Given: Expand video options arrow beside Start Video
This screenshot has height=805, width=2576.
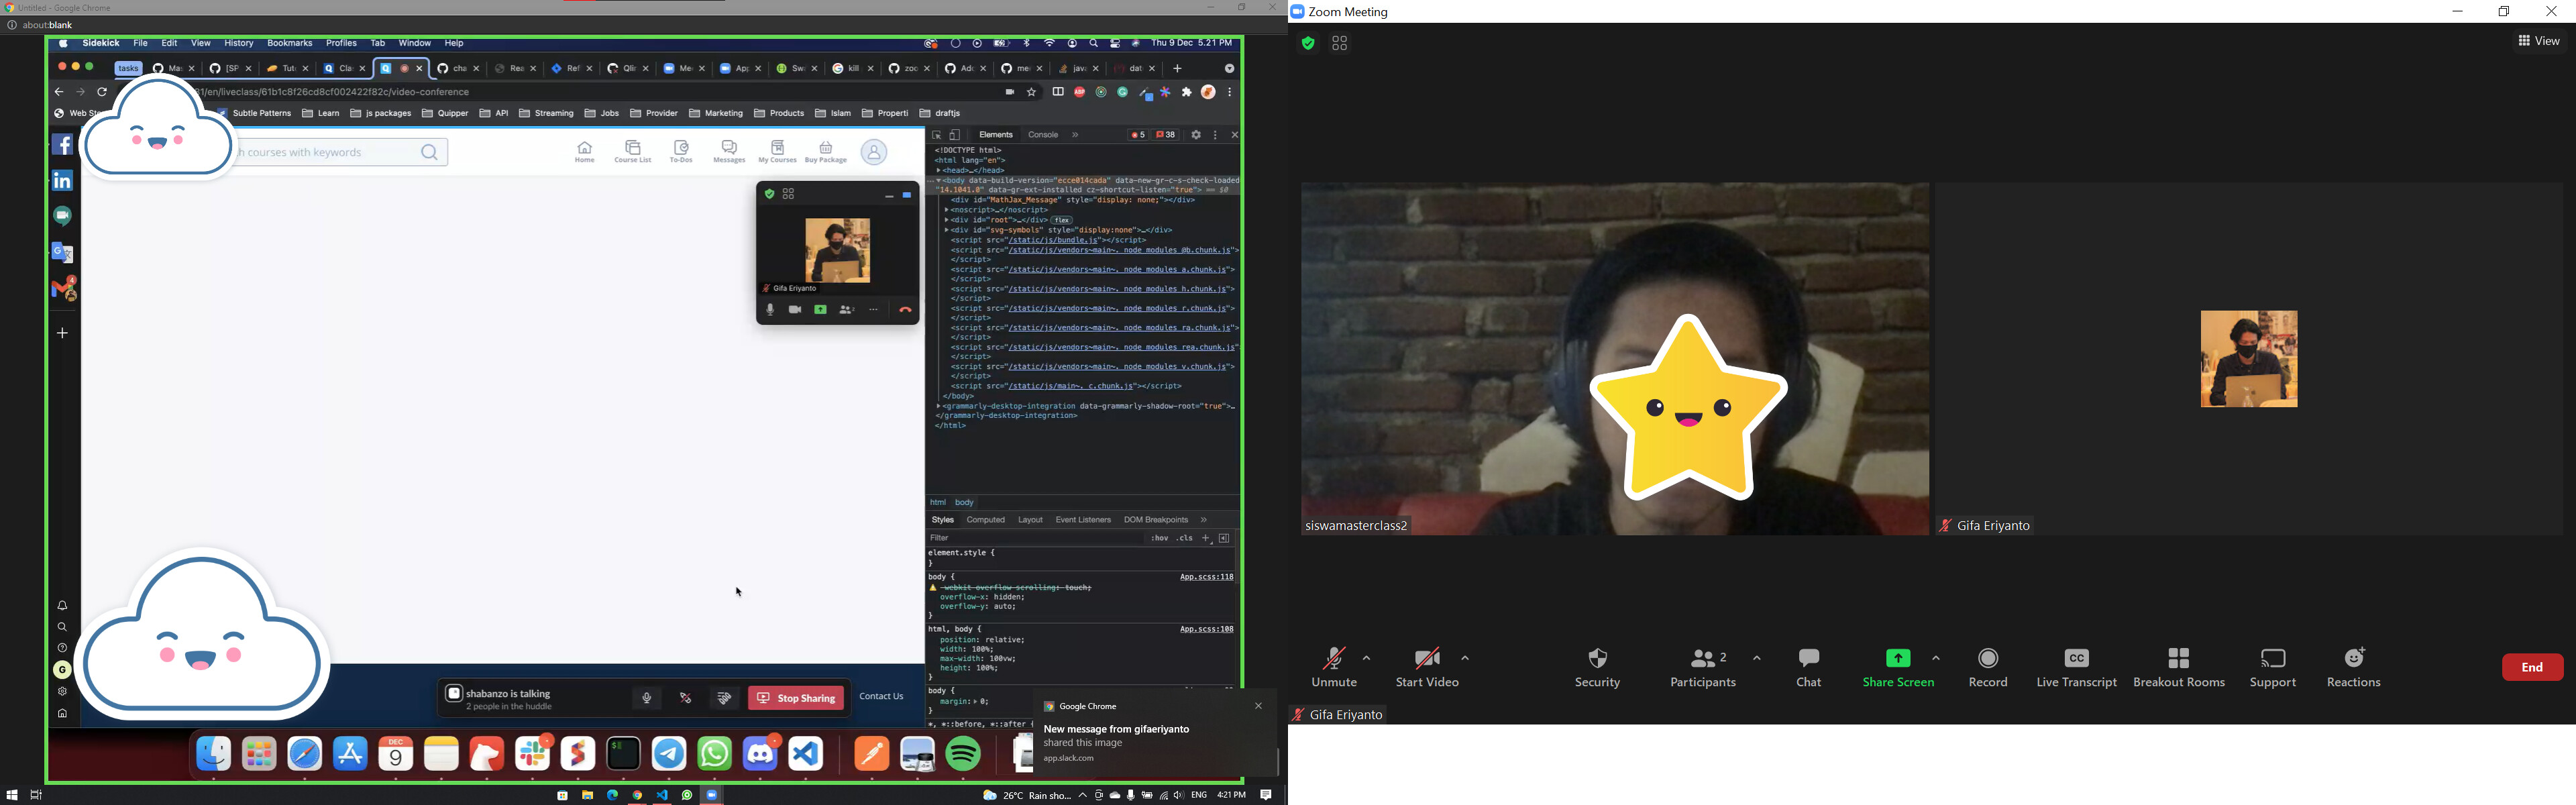Looking at the screenshot, I should (x=1465, y=658).
